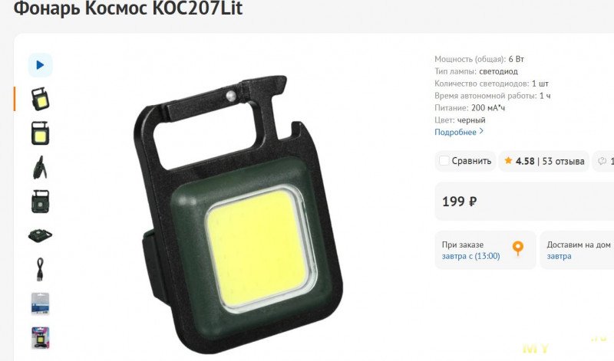Image resolution: width=614 pixels, height=361 pixels.
Task: Open the завтра с (13:00) pickup link
Action: pyautogui.click(x=470, y=256)
